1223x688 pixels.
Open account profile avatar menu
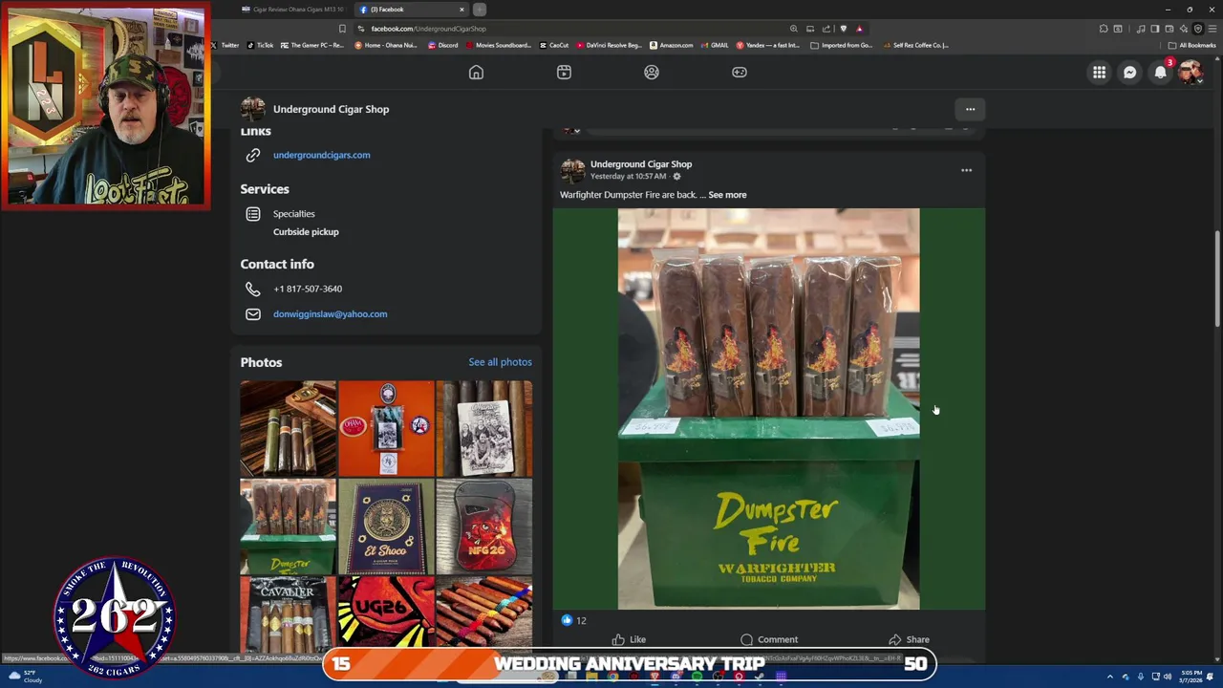[1191, 73]
